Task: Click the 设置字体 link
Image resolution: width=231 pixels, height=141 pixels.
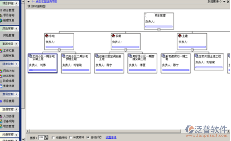Action: pyautogui.click(x=111, y=137)
